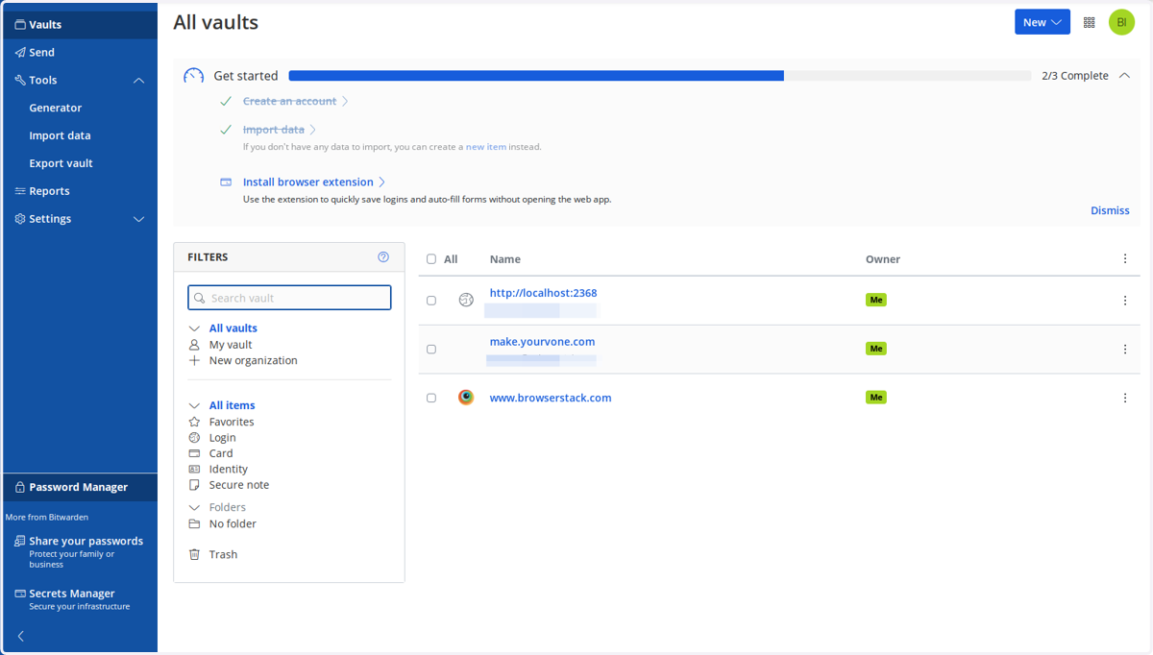This screenshot has width=1153, height=655.
Task: Open options menu for make.yourvone.com row
Action: pyautogui.click(x=1125, y=350)
